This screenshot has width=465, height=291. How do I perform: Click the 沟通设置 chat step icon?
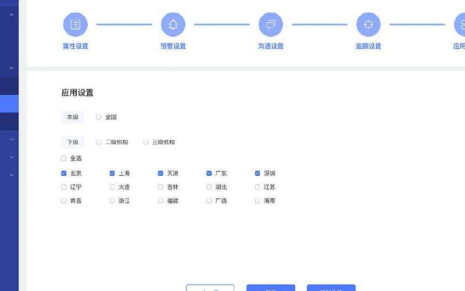[270, 24]
